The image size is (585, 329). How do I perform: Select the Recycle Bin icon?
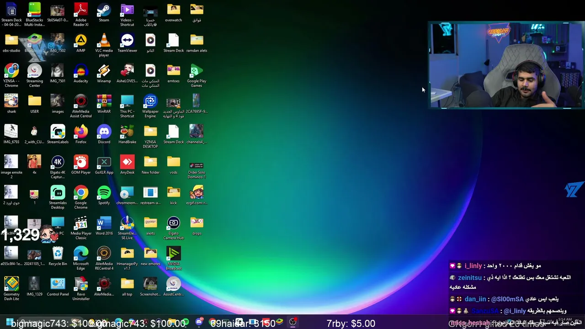click(x=58, y=256)
